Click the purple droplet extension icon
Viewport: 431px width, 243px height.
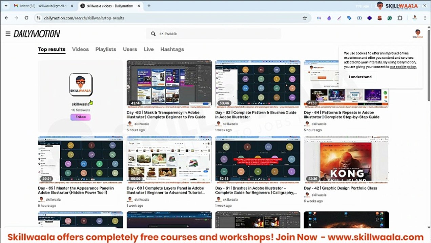point(329,18)
